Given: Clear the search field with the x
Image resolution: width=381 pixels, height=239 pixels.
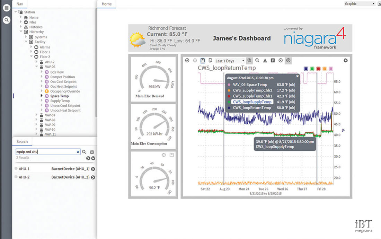Looking at the screenshot, I should pyautogui.click(x=78, y=152).
